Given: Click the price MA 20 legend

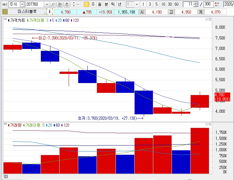Looking at the screenshot, I should click(x=59, y=21).
